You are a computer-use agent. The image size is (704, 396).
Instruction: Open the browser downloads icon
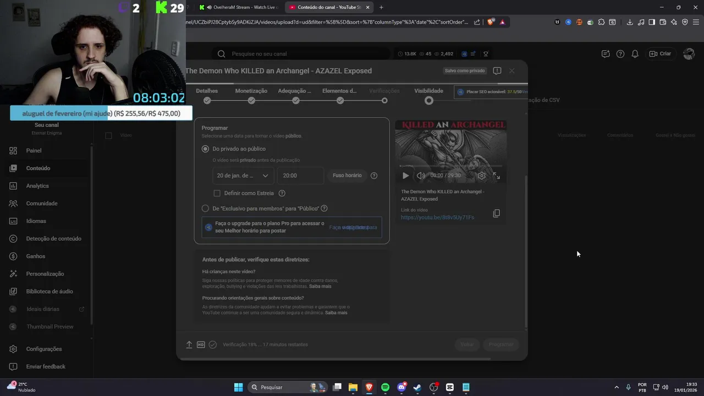(630, 22)
